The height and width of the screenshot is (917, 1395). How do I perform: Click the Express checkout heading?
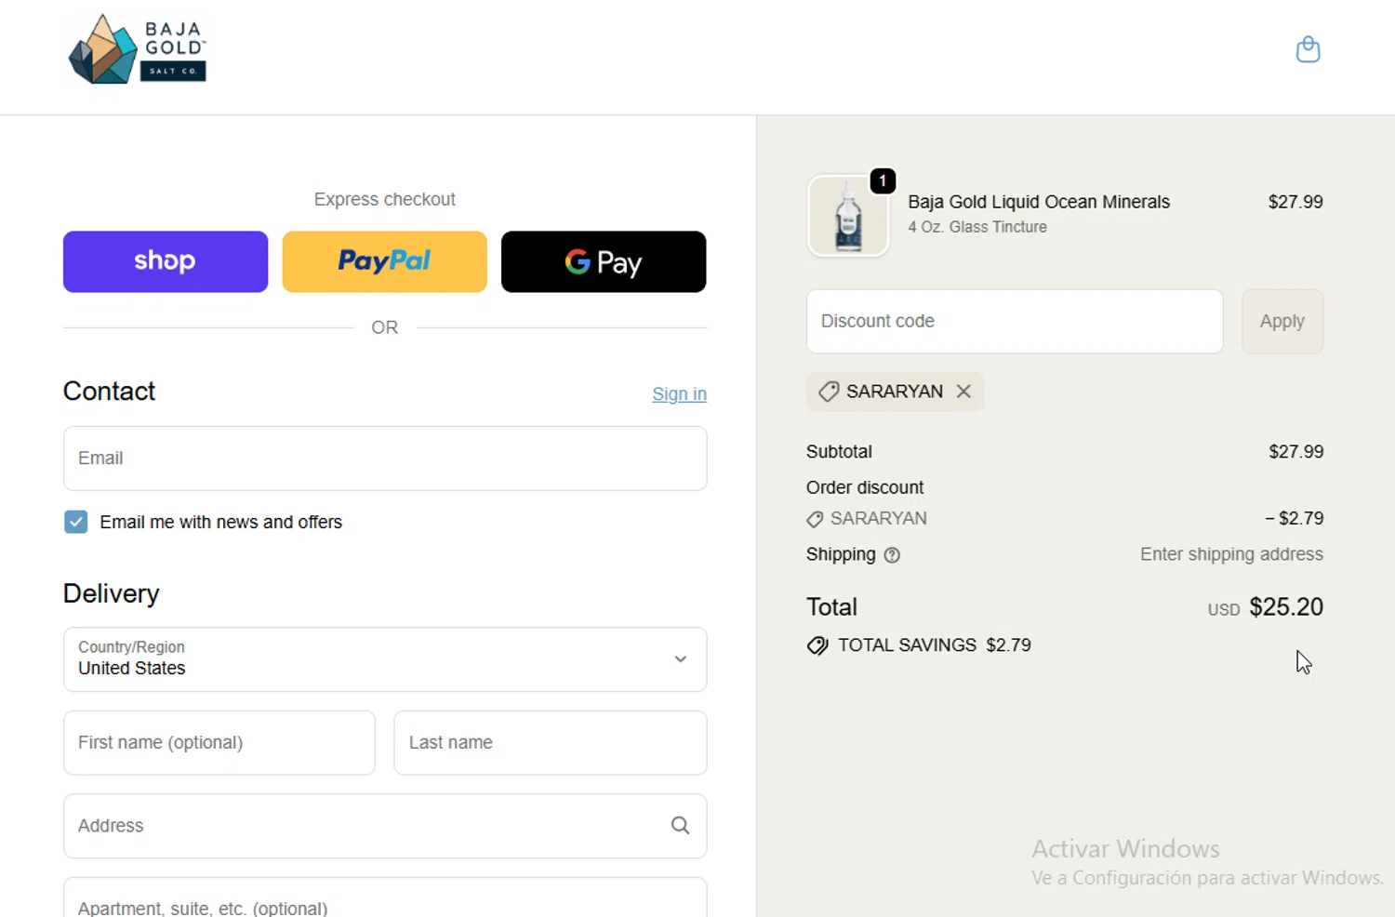click(x=384, y=199)
